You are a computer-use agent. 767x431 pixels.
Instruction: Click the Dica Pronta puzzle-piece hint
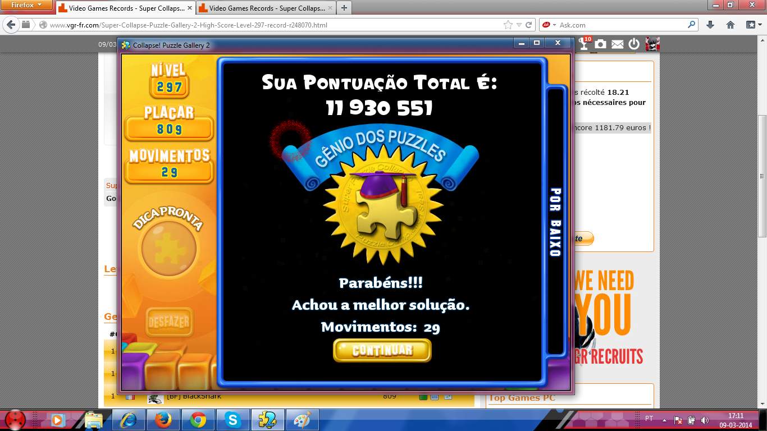click(169, 247)
